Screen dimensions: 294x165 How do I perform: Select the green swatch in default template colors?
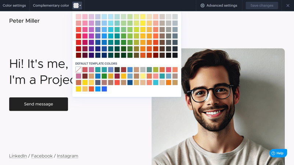click(104, 76)
